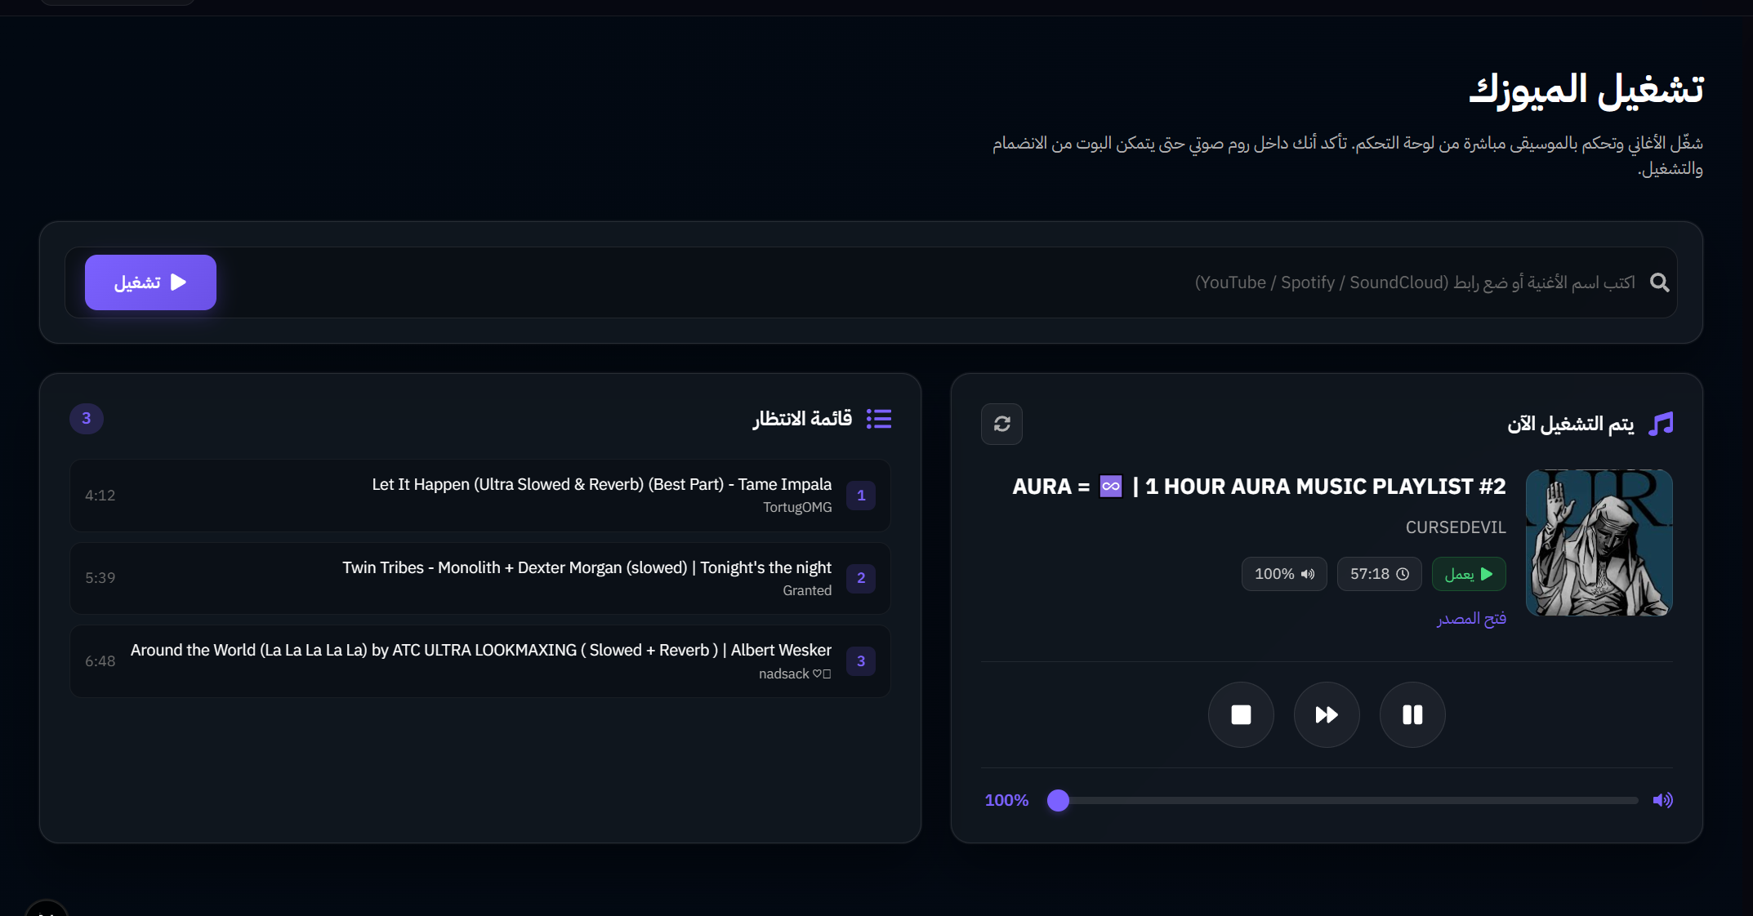Image resolution: width=1753 pixels, height=916 pixels.
Task: Skip to next track
Action: (1327, 715)
